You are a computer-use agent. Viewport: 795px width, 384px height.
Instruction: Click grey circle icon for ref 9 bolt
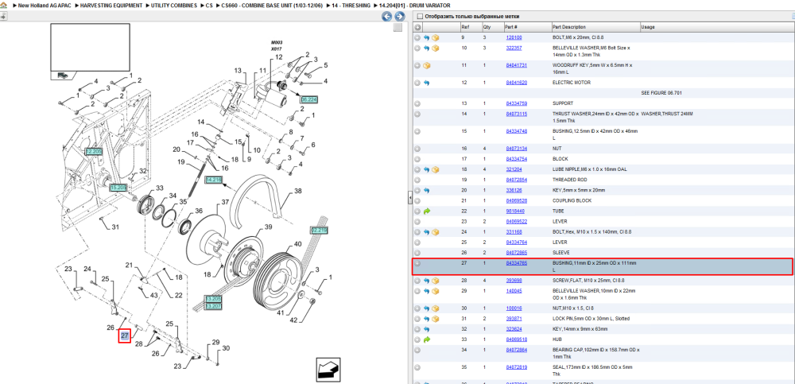pos(417,37)
